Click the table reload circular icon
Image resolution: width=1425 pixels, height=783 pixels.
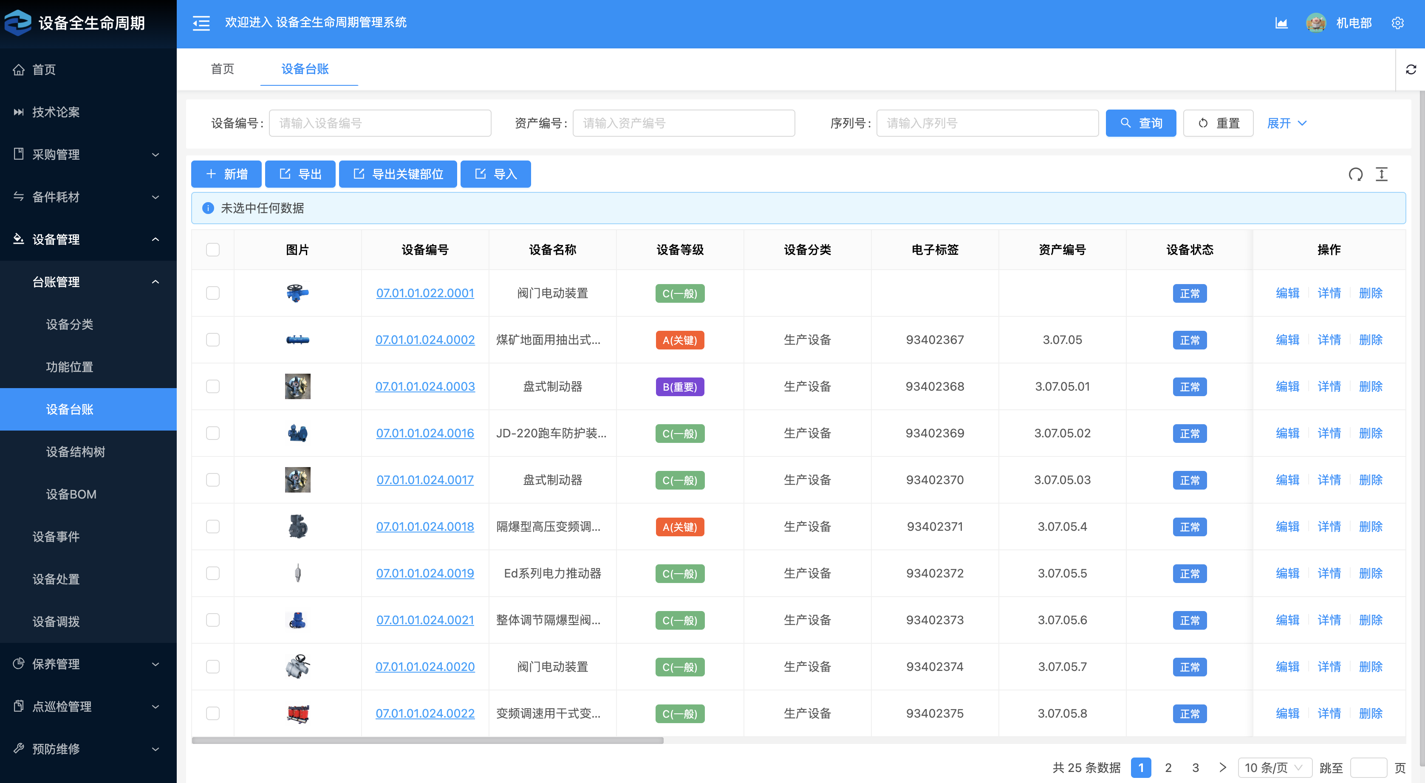coord(1355,174)
